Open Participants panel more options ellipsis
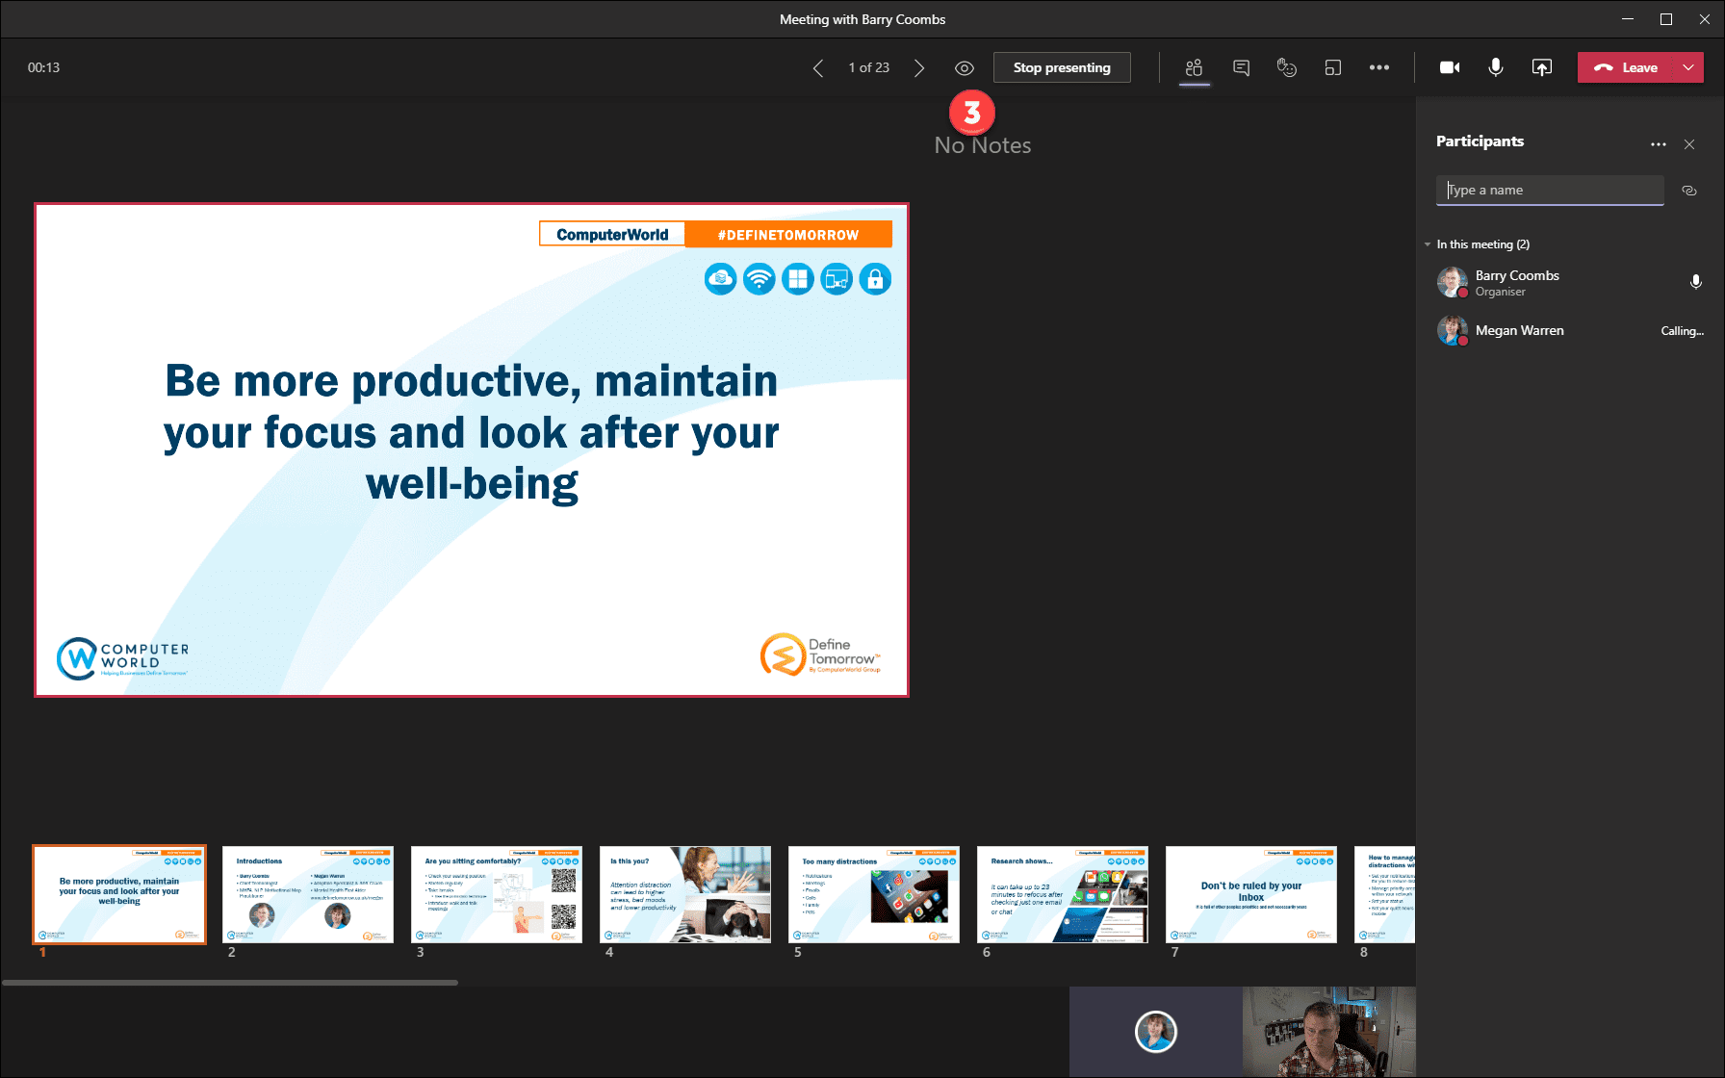Screen dimensions: 1725x1078 tap(1658, 144)
